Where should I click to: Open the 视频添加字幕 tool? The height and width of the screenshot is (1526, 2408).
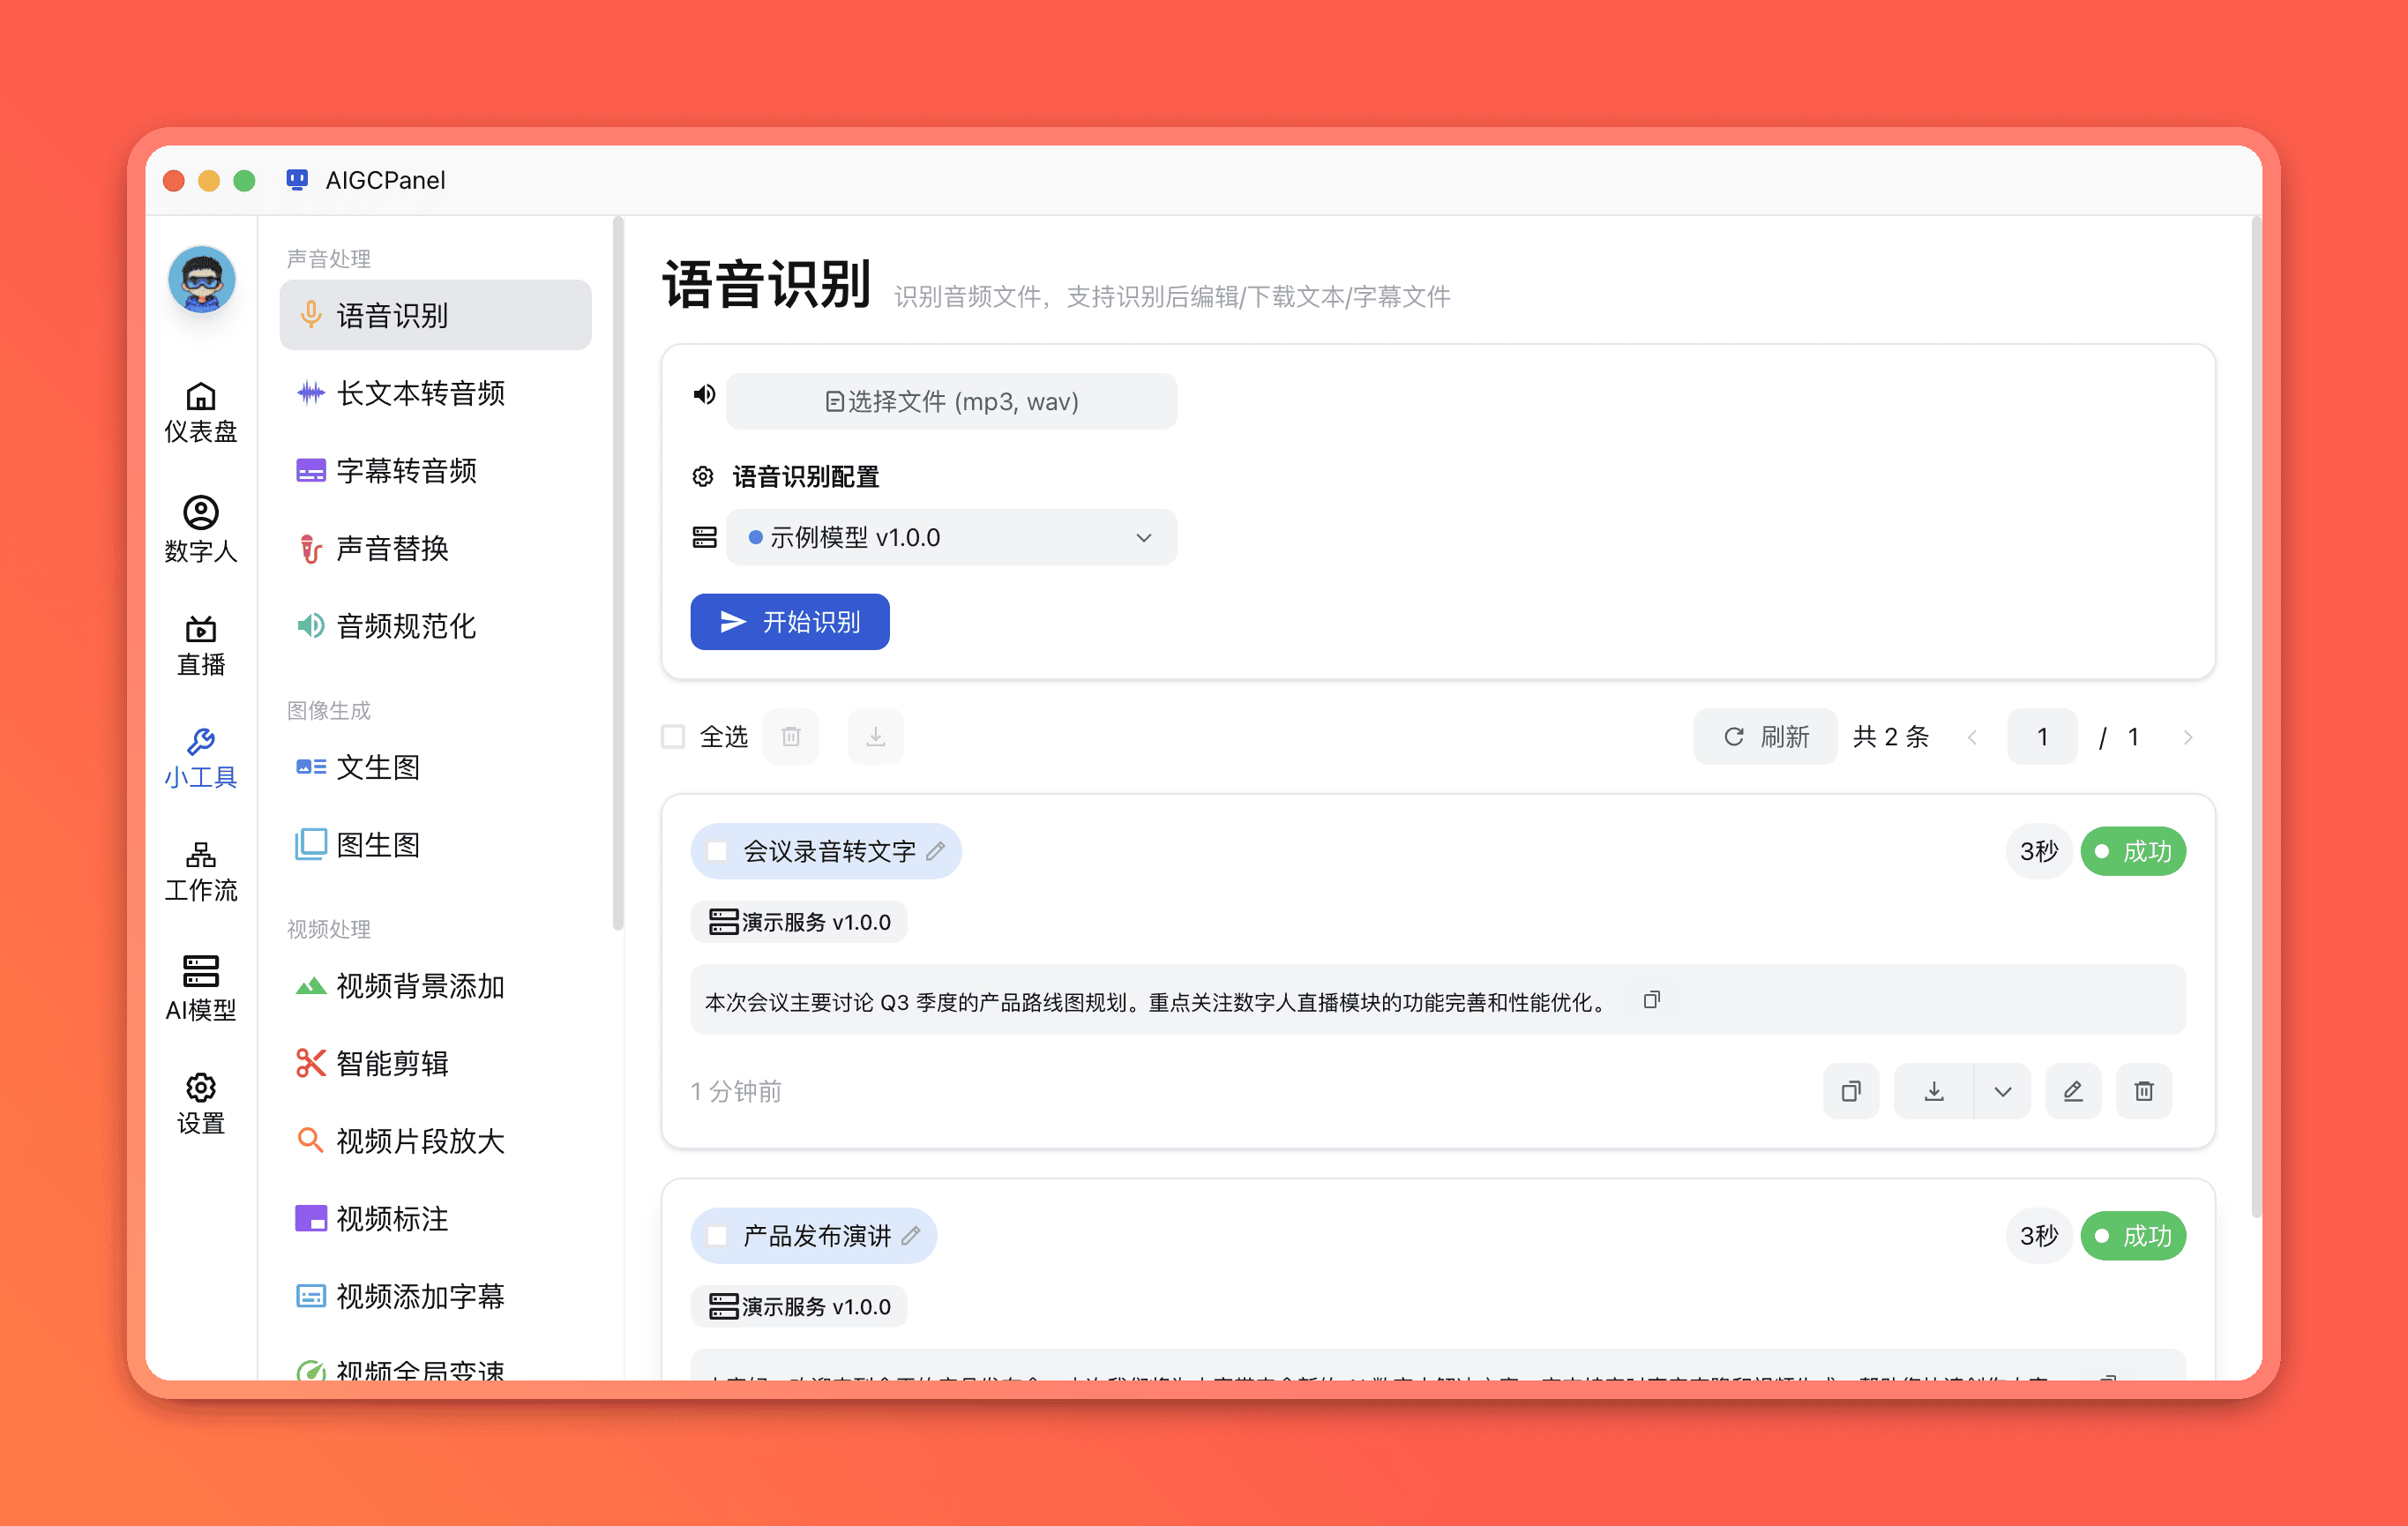click(x=435, y=1296)
